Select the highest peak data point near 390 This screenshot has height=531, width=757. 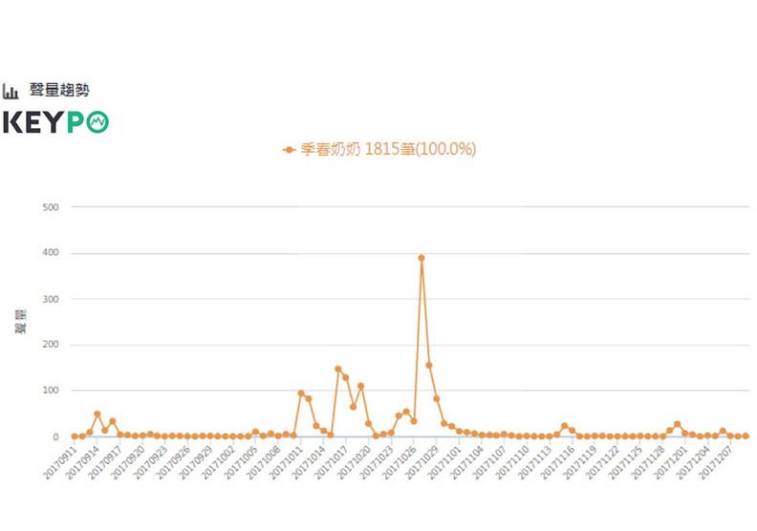(422, 258)
